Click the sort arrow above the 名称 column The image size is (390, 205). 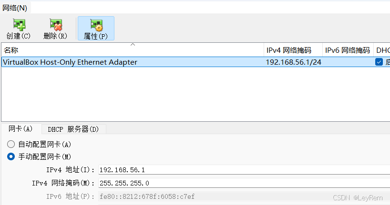click(133, 45)
